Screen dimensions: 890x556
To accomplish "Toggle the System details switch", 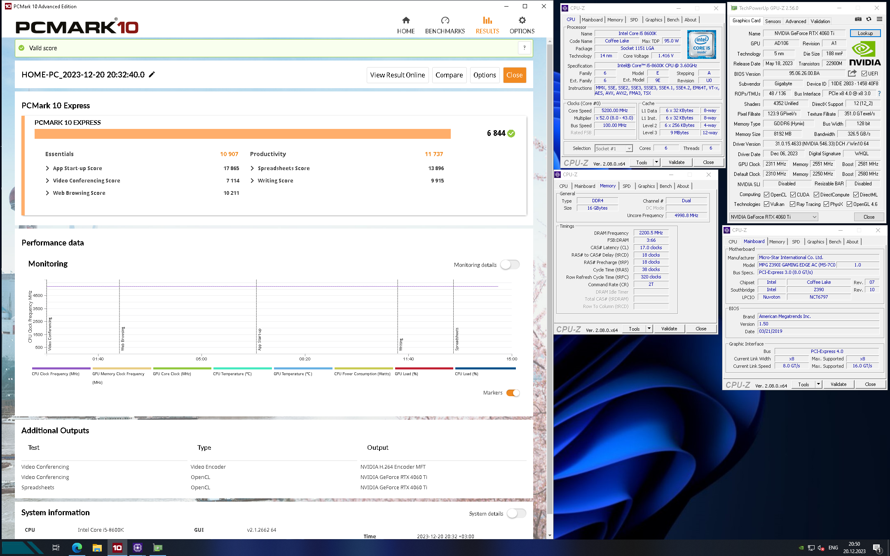I will (x=516, y=513).
